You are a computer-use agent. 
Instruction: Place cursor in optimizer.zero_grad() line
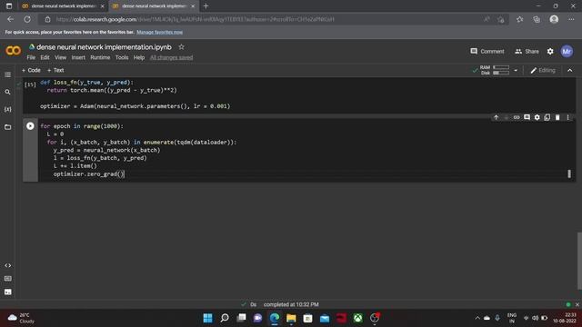[x=88, y=173]
